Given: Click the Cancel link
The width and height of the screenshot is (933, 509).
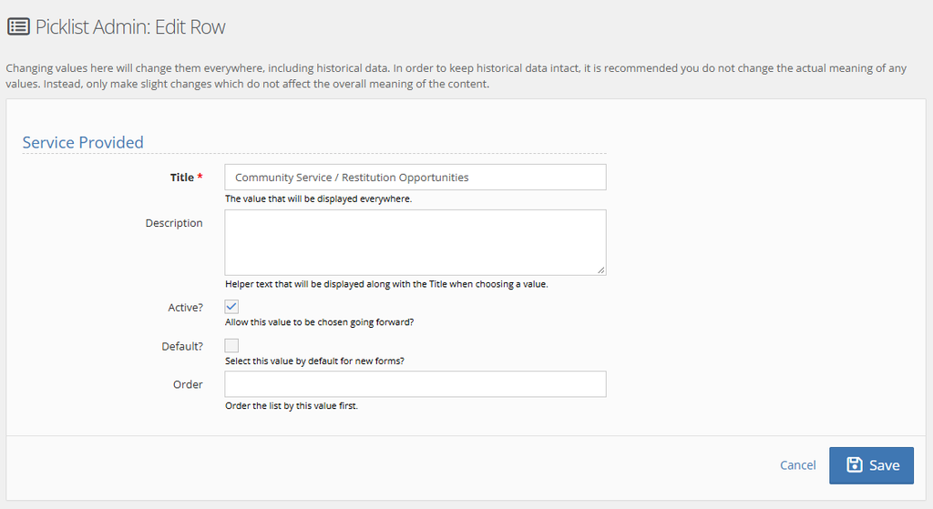Looking at the screenshot, I should coord(798,465).
